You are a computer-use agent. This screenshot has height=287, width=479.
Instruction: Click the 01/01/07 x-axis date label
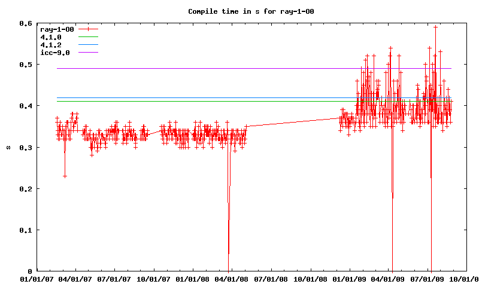pos(37,279)
